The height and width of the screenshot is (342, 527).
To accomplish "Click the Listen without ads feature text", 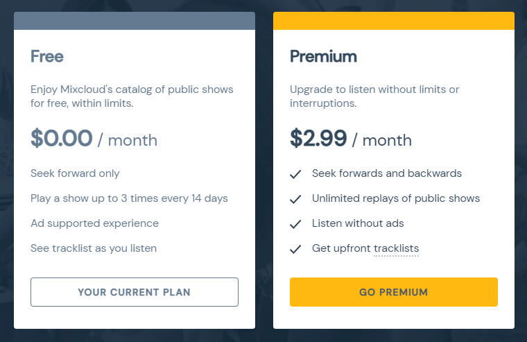I will click(x=358, y=223).
